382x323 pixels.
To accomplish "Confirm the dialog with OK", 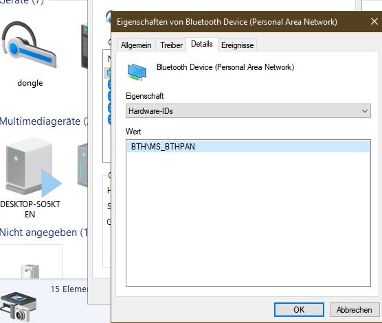I will point(299,309).
